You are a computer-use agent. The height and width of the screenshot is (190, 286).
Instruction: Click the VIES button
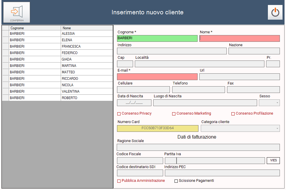273,160
